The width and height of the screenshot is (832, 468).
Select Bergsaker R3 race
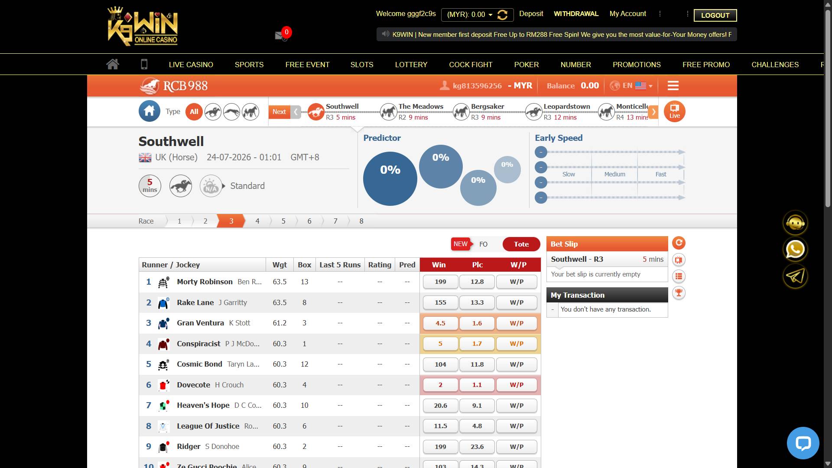(x=479, y=112)
